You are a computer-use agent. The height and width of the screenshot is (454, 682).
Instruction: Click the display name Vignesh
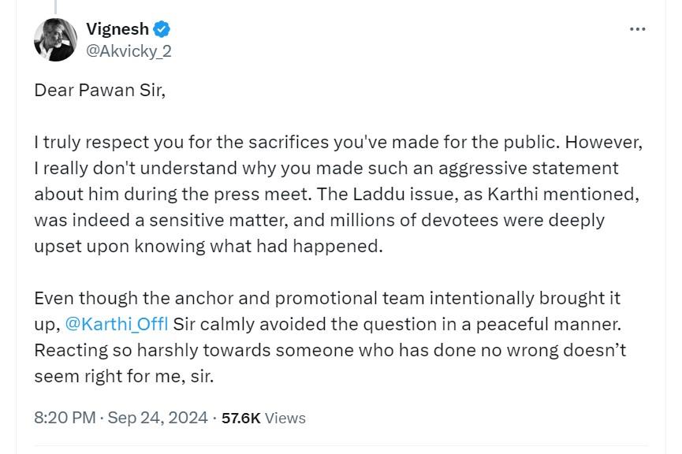tap(117, 29)
